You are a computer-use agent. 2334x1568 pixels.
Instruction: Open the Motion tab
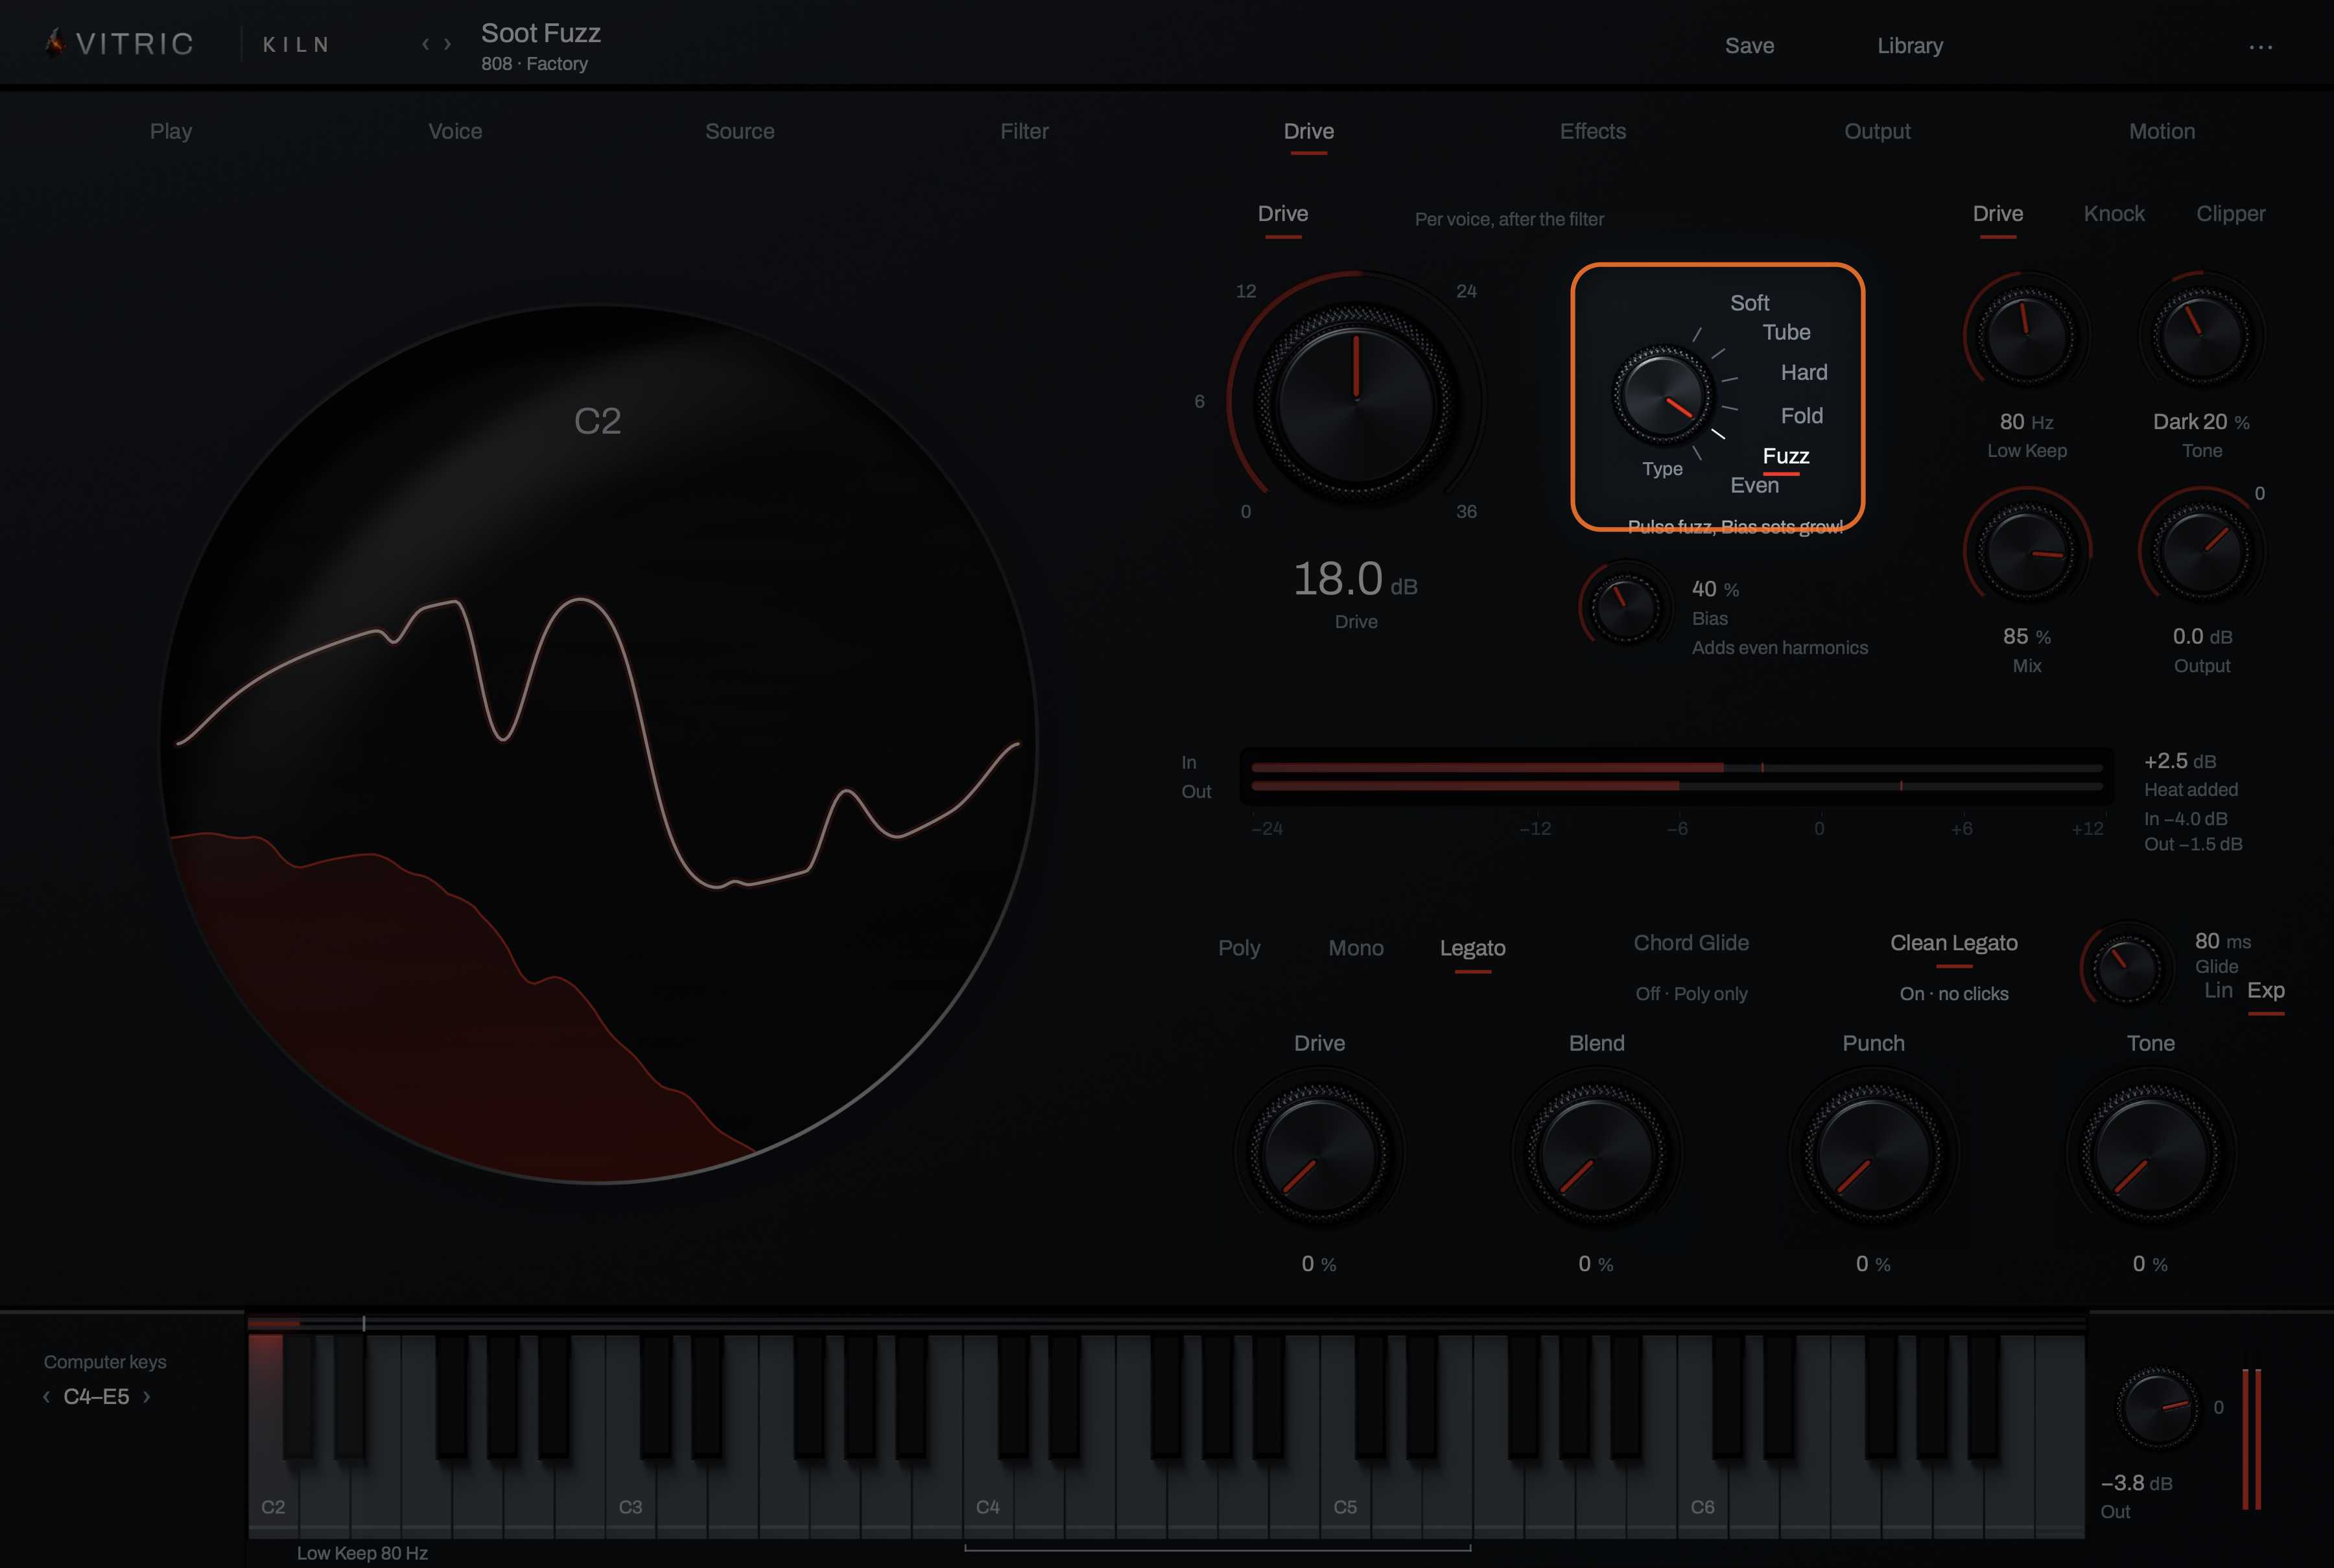[2162, 131]
